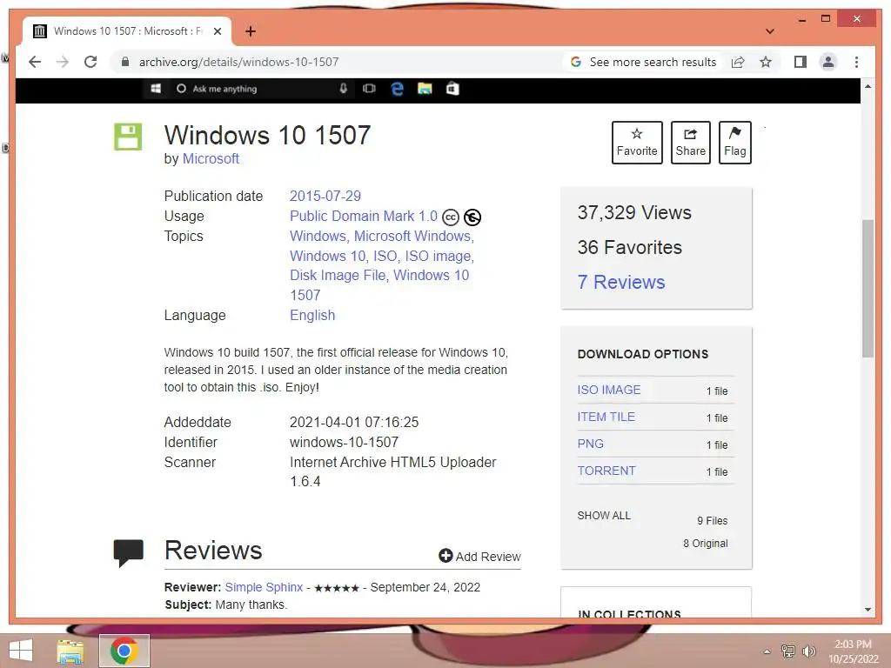This screenshot has width=891, height=668.
Task: Open the Disk Image File topic link
Action: tap(338, 276)
